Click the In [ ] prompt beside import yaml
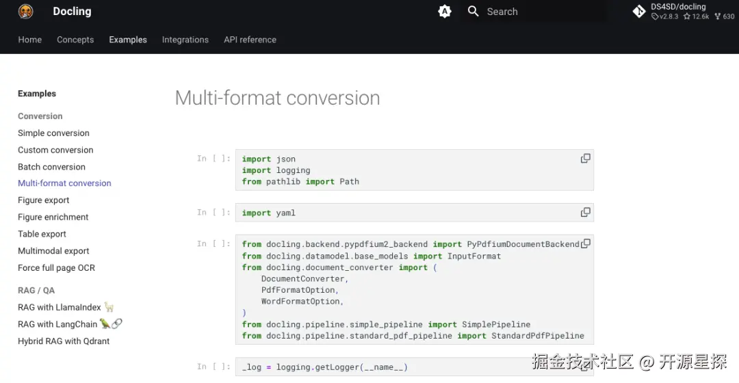The image size is (739, 383). click(x=213, y=212)
